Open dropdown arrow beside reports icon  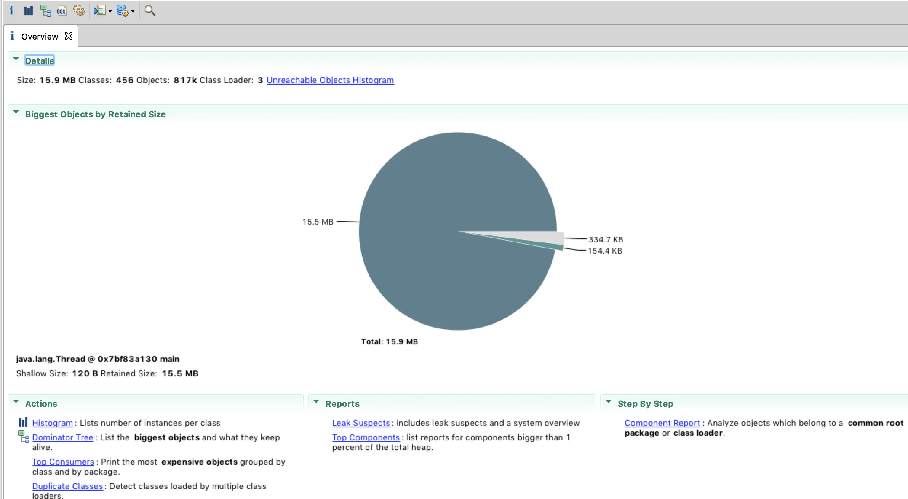click(110, 11)
